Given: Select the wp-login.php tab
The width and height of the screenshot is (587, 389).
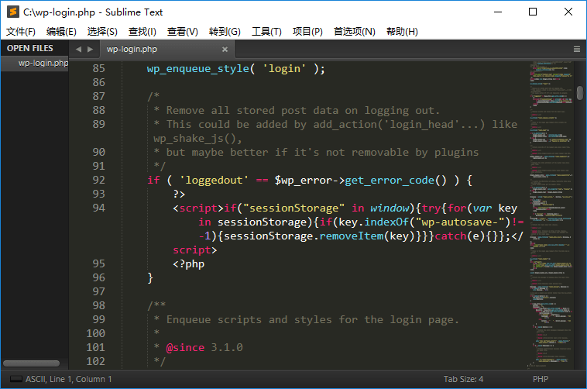Looking at the screenshot, I should pos(132,49).
